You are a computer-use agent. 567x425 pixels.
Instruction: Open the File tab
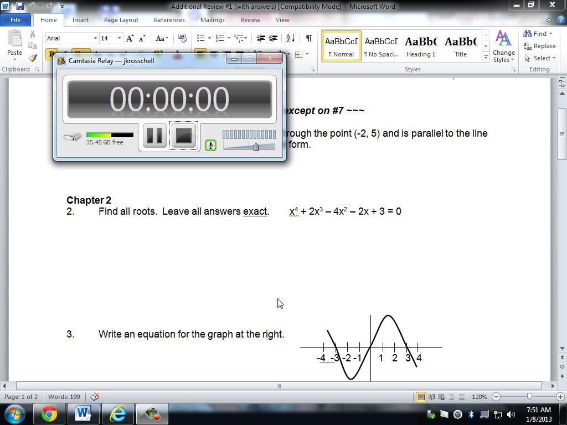pyautogui.click(x=15, y=20)
